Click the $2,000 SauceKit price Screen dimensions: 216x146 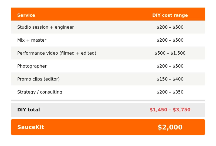(x=170, y=127)
